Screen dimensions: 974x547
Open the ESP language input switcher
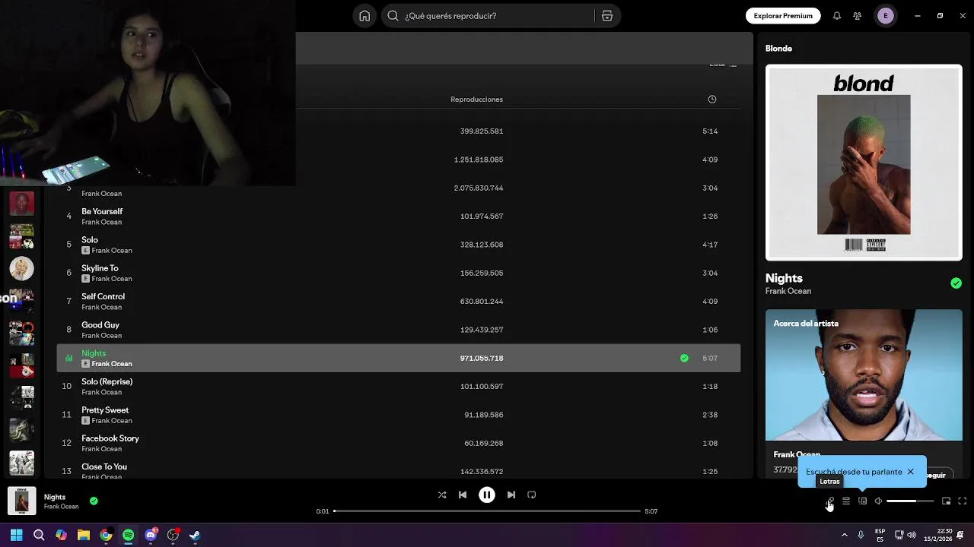pos(880,535)
